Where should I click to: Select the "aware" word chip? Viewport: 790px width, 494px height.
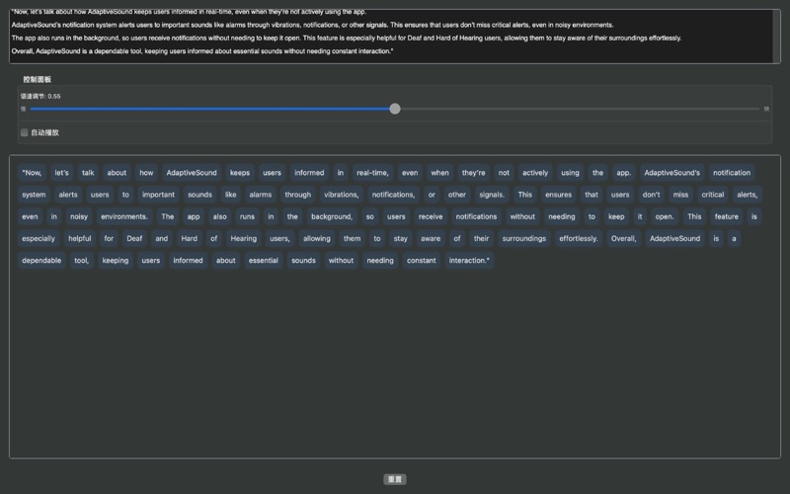[x=431, y=238]
